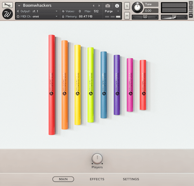Open the Output st. 1 dropdown
Screen dimensions: 194x186
click(x=37, y=11)
